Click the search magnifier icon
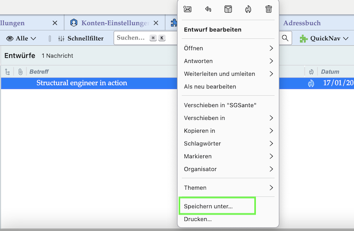354x231 pixels. pos(286,38)
